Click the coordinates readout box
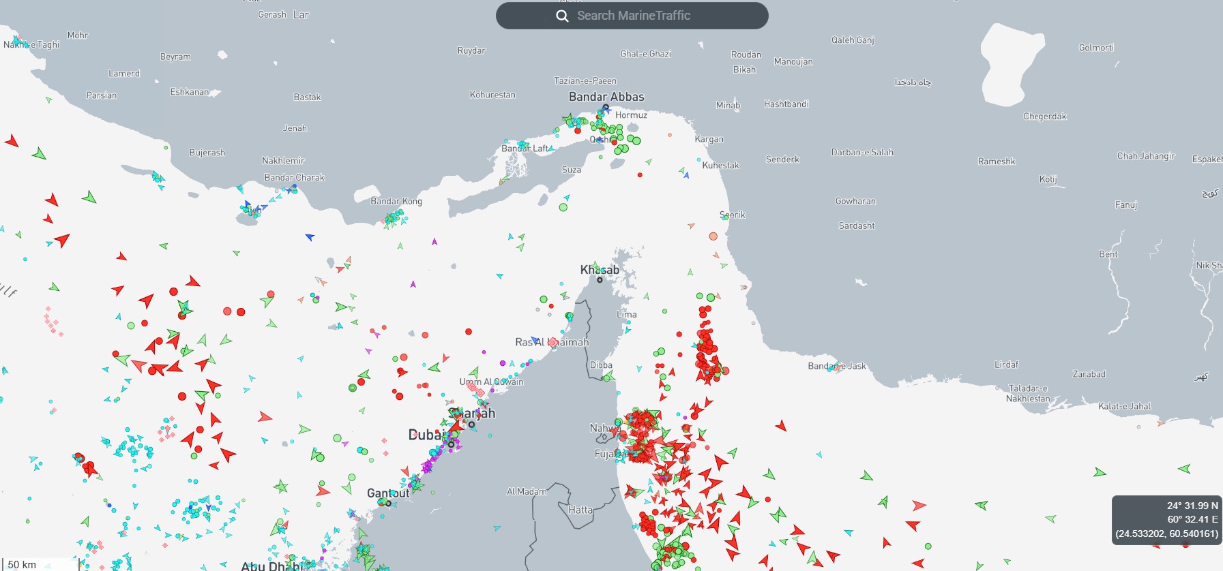Image resolution: width=1223 pixels, height=571 pixels. point(1166,520)
